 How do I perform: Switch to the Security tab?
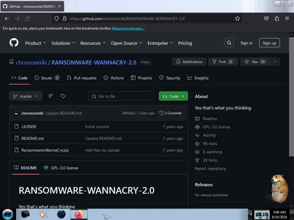(x=170, y=78)
